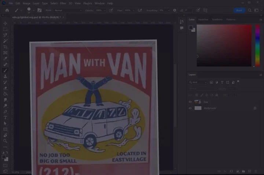Open the Edit Toolbar three-dots menu
This screenshot has width=264, height=175.
(5, 147)
